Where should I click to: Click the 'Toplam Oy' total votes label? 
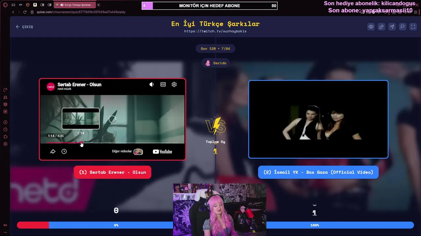(x=215, y=142)
